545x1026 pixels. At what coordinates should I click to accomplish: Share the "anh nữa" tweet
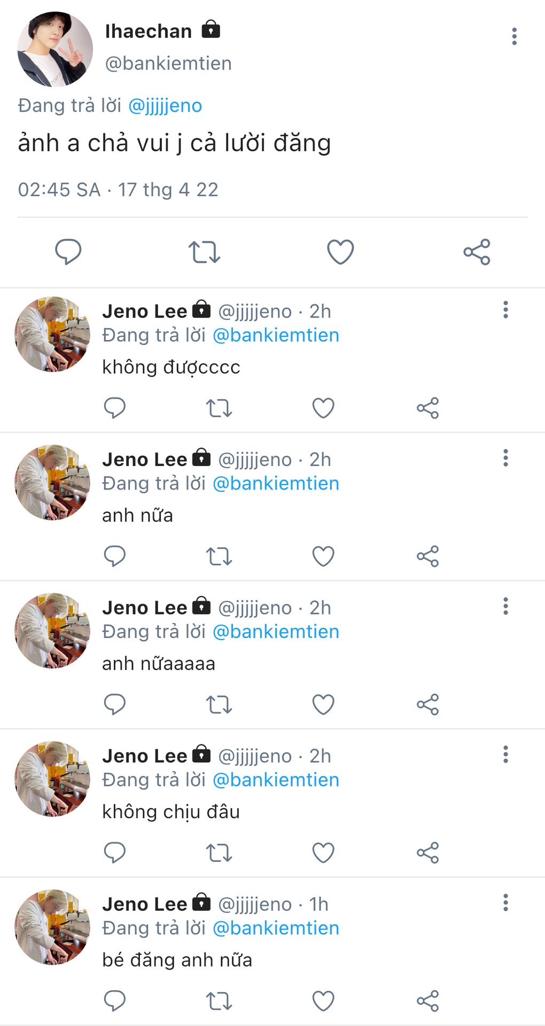427,556
